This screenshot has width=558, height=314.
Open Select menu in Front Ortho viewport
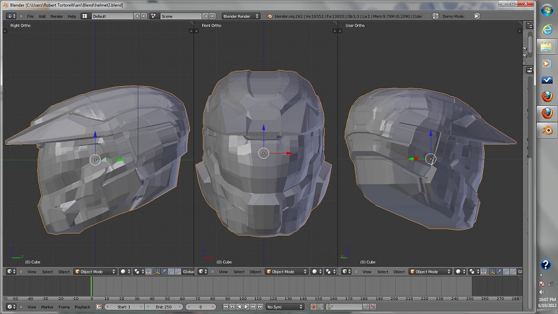click(x=239, y=272)
